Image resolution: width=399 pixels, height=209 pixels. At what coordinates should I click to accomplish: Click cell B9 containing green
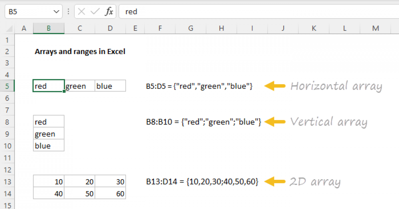pyautogui.click(x=49, y=134)
